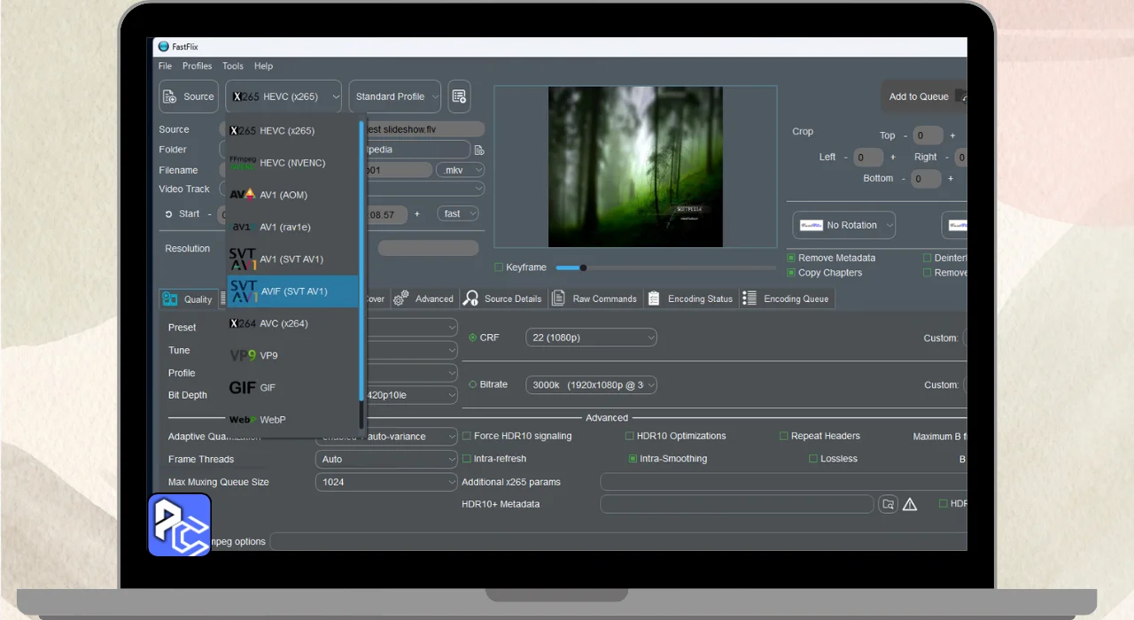
Task: Click the Add to Queue button
Action: [919, 97]
